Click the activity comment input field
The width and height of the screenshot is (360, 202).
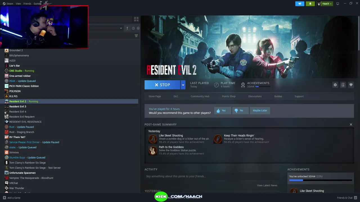[x=212, y=176]
